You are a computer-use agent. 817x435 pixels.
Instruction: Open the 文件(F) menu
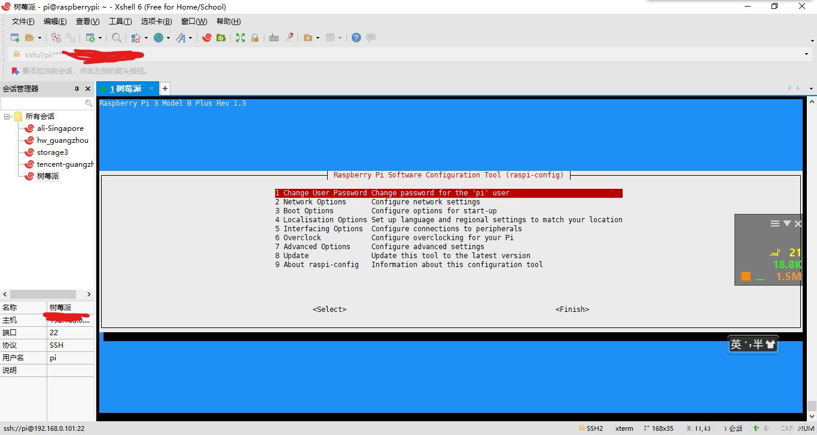(x=23, y=22)
